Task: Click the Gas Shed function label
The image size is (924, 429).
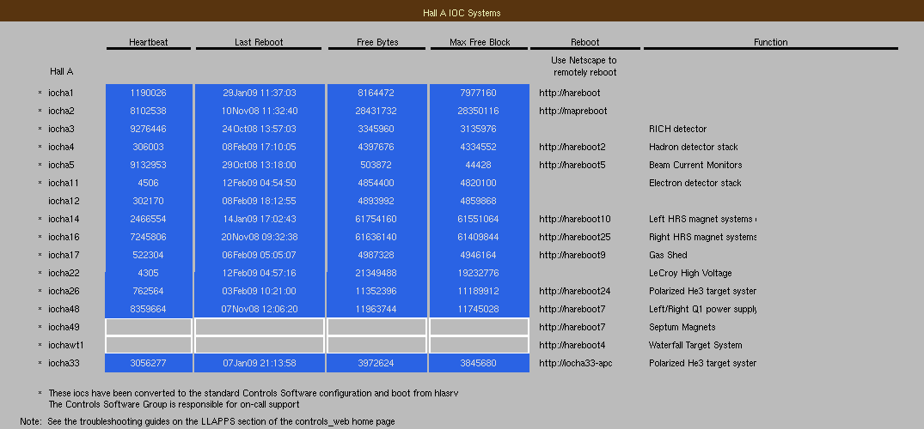Action: tap(668, 255)
